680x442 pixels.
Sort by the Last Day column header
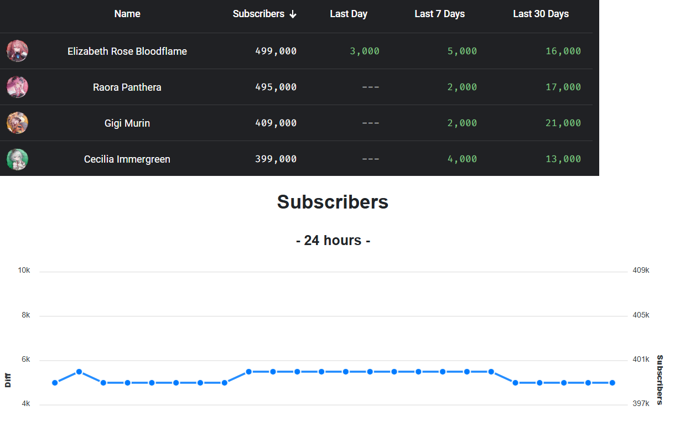coord(349,14)
